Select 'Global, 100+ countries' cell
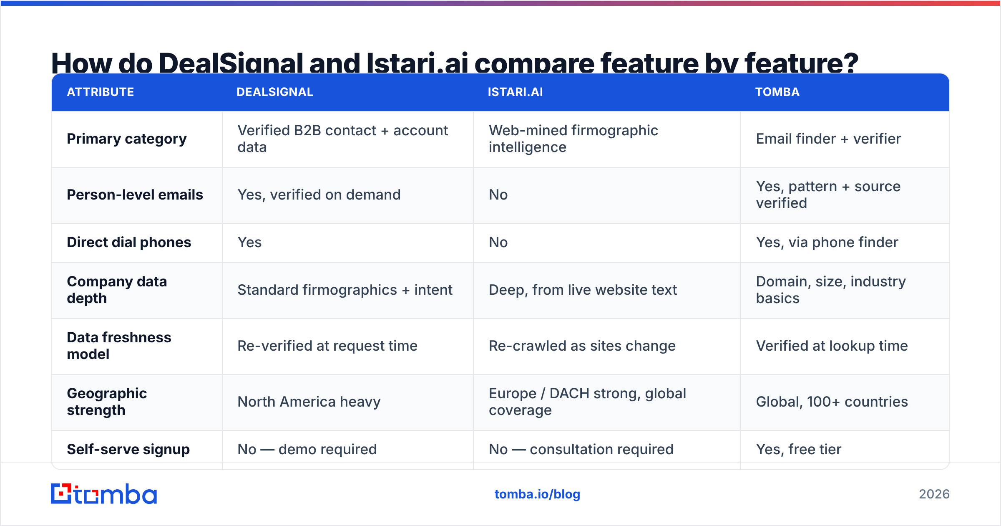This screenshot has width=1001, height=526. coord(832,402)
